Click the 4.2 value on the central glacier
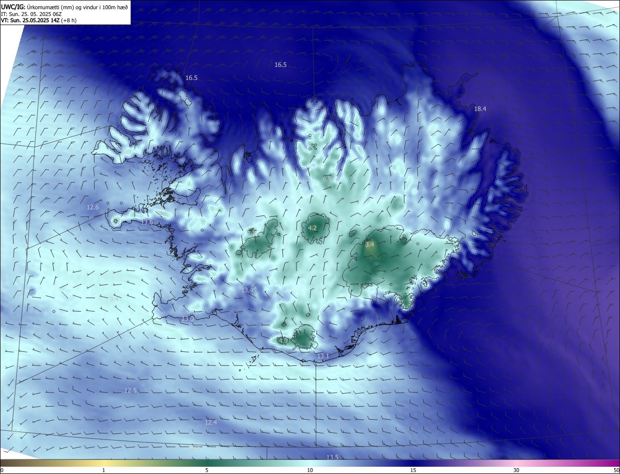 [312, 228]
